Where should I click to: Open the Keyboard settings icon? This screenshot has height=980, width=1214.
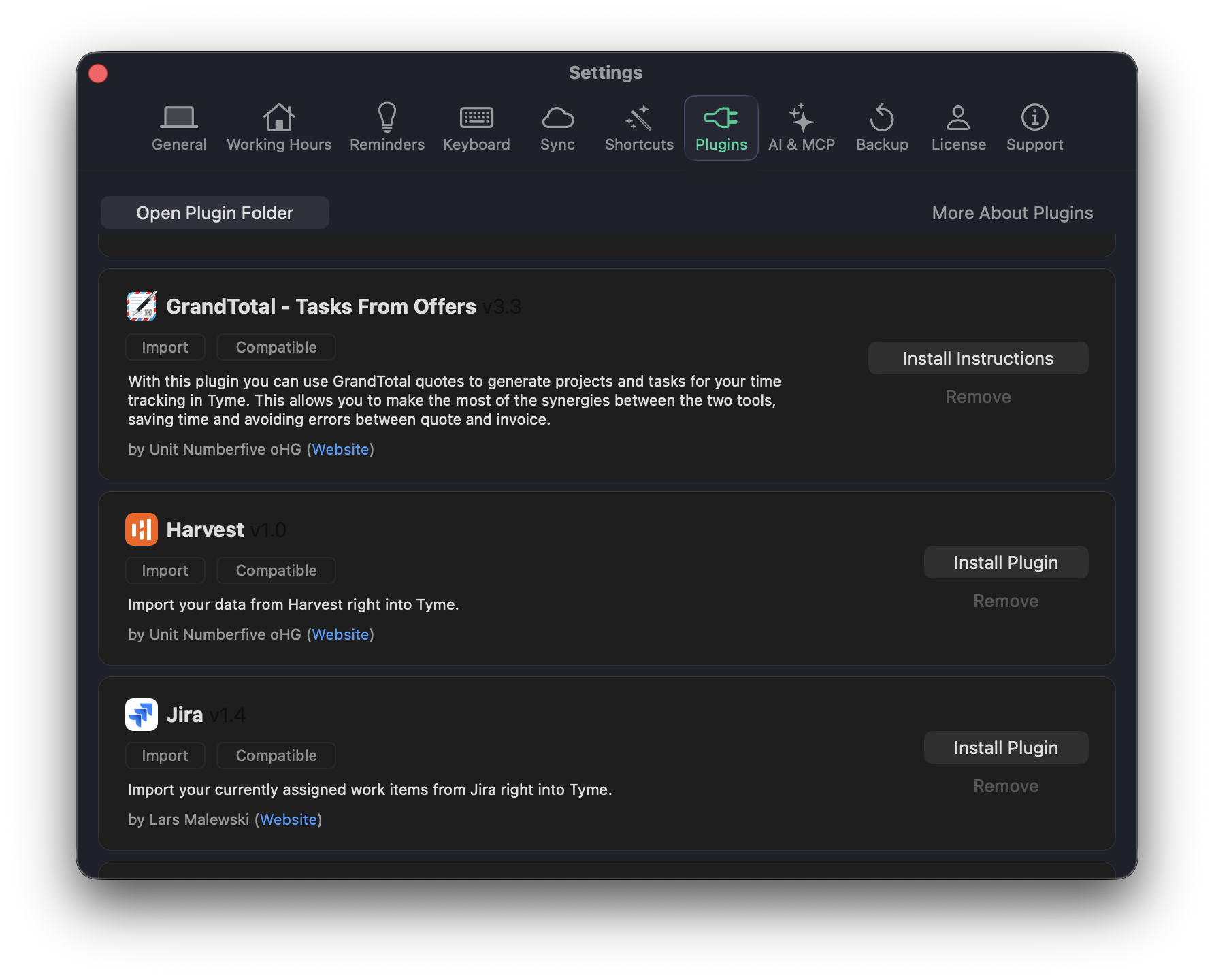[x=476, y=118]
